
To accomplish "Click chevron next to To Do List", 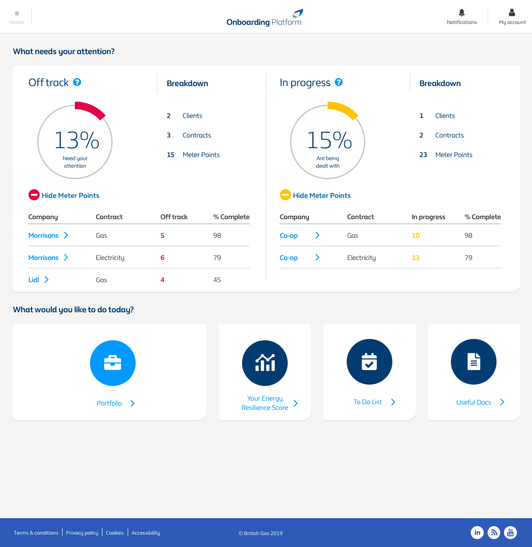I will click(393, 402).
